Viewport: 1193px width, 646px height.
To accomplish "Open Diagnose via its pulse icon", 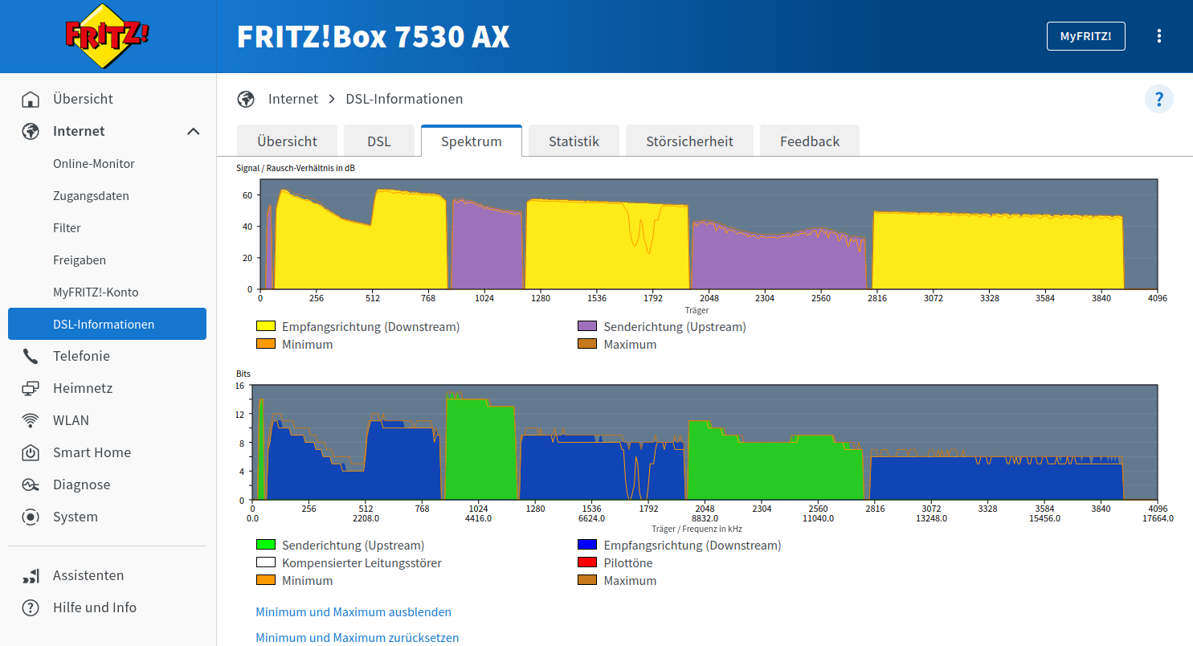I will (31, 484).
